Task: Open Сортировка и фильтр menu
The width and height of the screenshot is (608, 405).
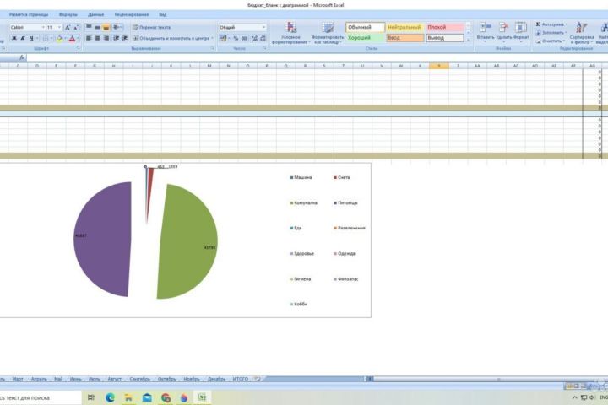Action: click(581, 33)
